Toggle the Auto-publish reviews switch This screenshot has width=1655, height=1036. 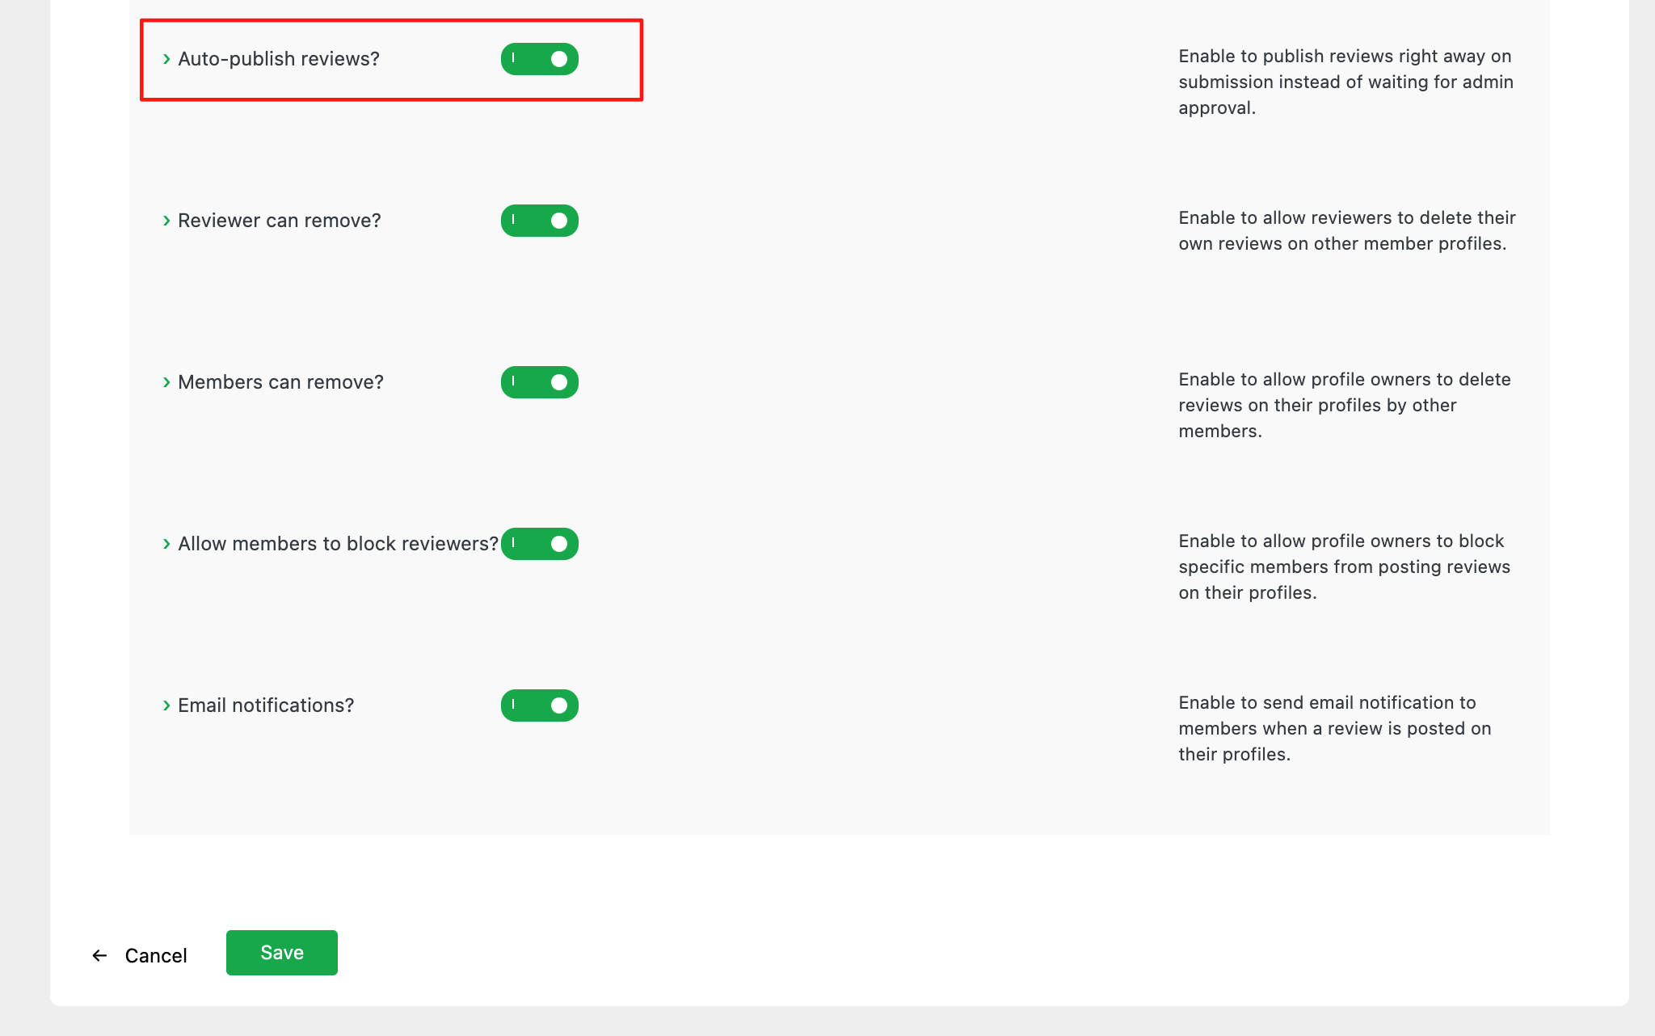[x=539, y=59]
